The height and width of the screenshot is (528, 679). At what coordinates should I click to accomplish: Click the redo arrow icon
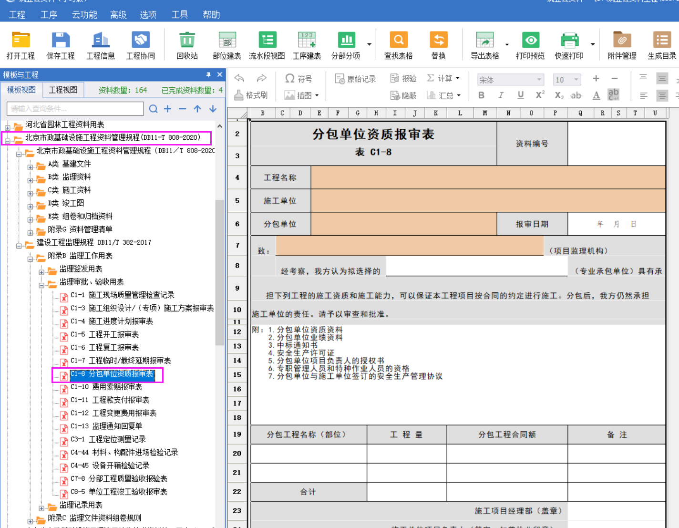[x=261, y=78]
